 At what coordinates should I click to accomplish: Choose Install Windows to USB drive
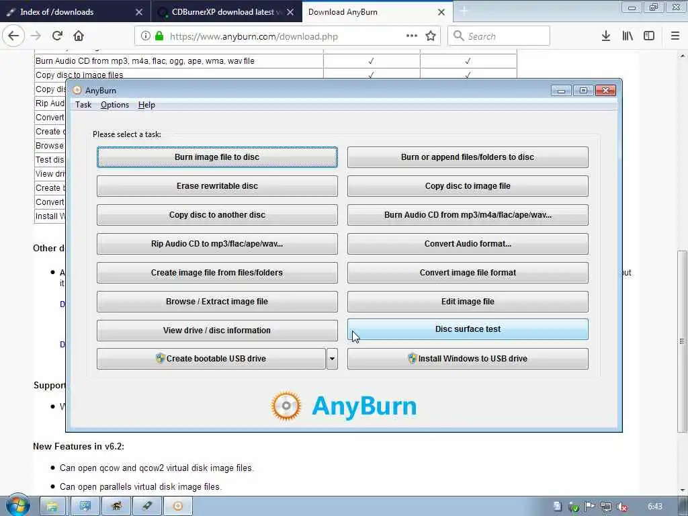point(468,359)
